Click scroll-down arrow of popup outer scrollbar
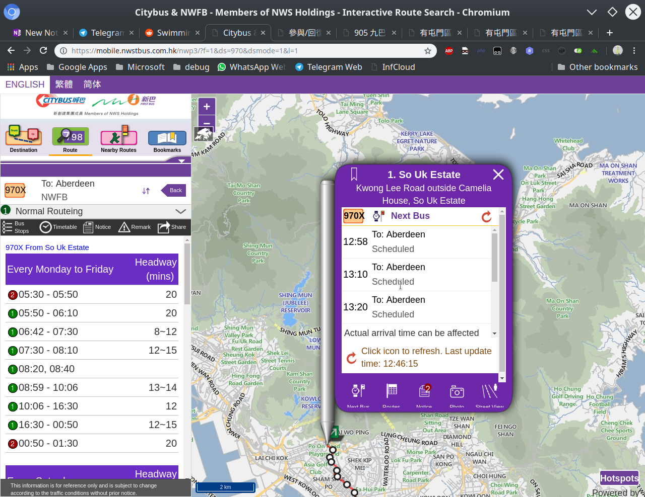645x497 pixels. [x=502, y=378]
